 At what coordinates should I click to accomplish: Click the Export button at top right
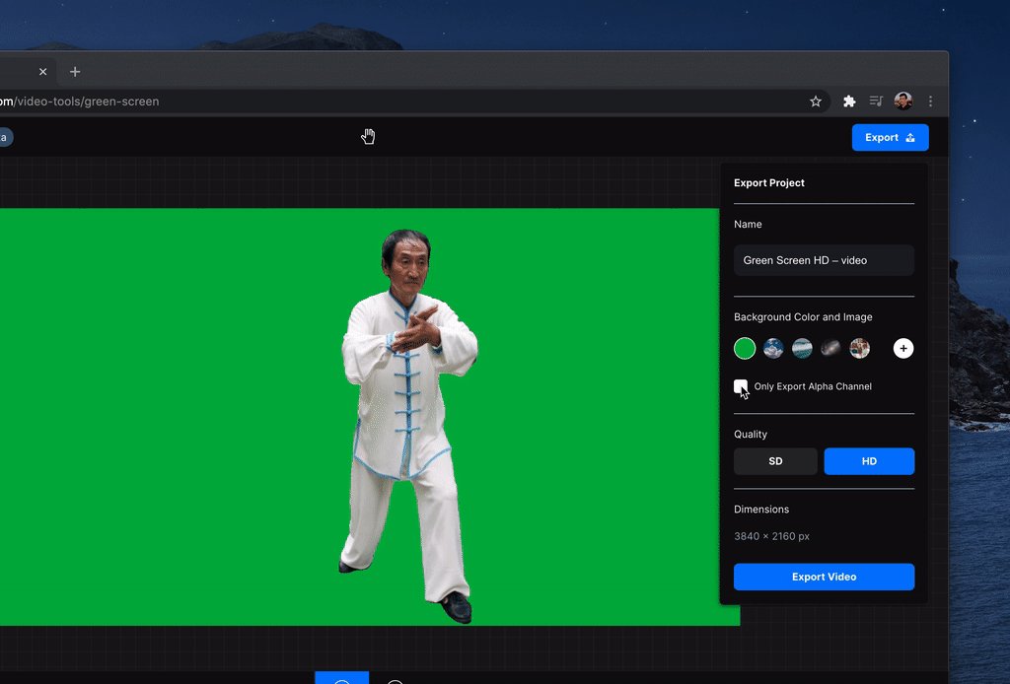click(890, 138)
